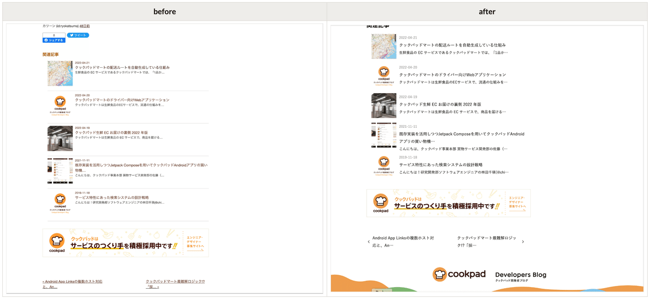Open Jetpack Compose article title in after panel
650x299 pixels.
tap(461, 137)
